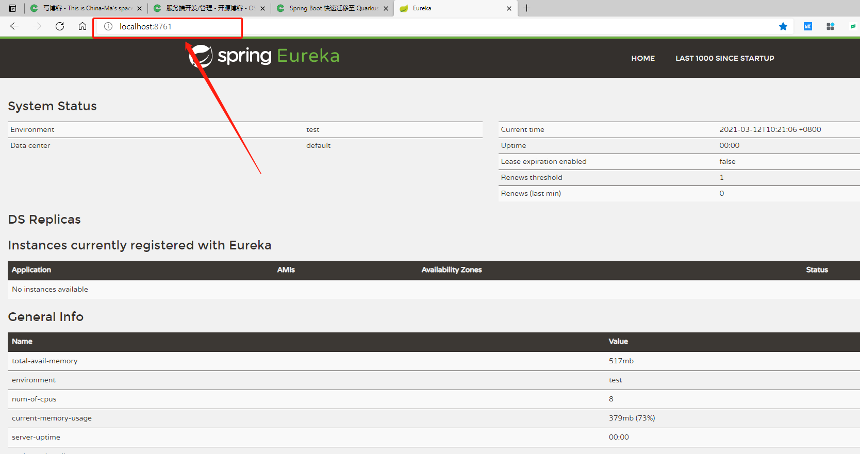Open a new browser tab

coord(526,8)
